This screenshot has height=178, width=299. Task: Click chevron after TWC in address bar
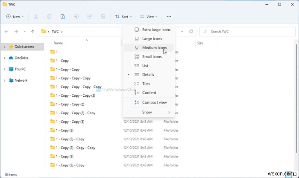click(x=62, y=32)
